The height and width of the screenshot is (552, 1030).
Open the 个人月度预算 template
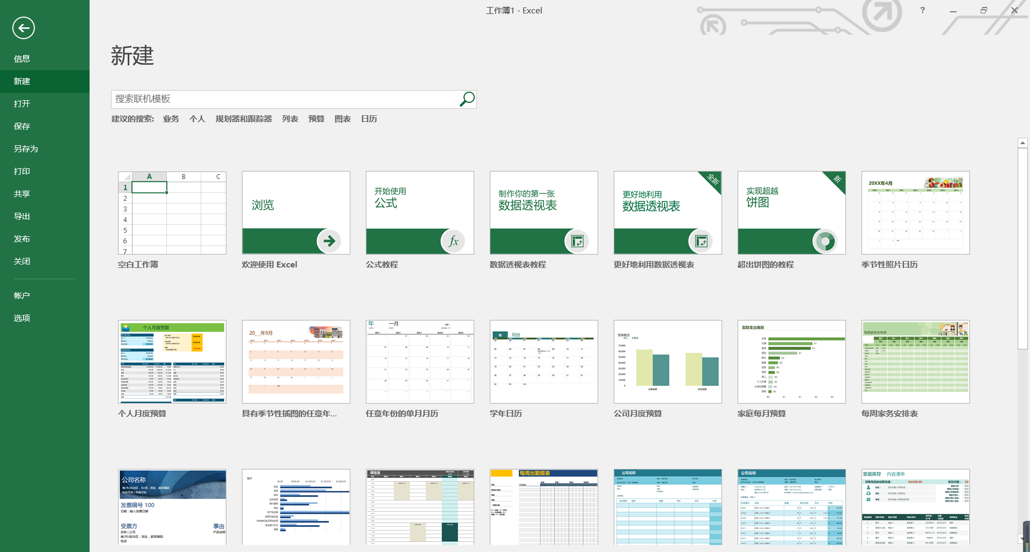coord(172,362)
